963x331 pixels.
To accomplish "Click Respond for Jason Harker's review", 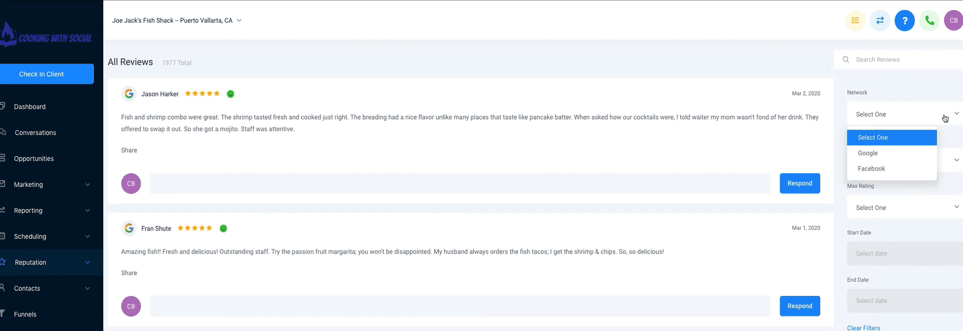I will click(x=799, y=183).
